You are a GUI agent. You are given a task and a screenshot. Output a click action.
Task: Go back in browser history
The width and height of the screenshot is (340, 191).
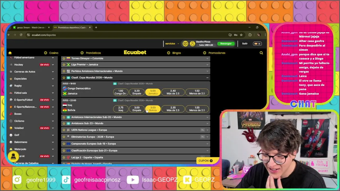9,35
